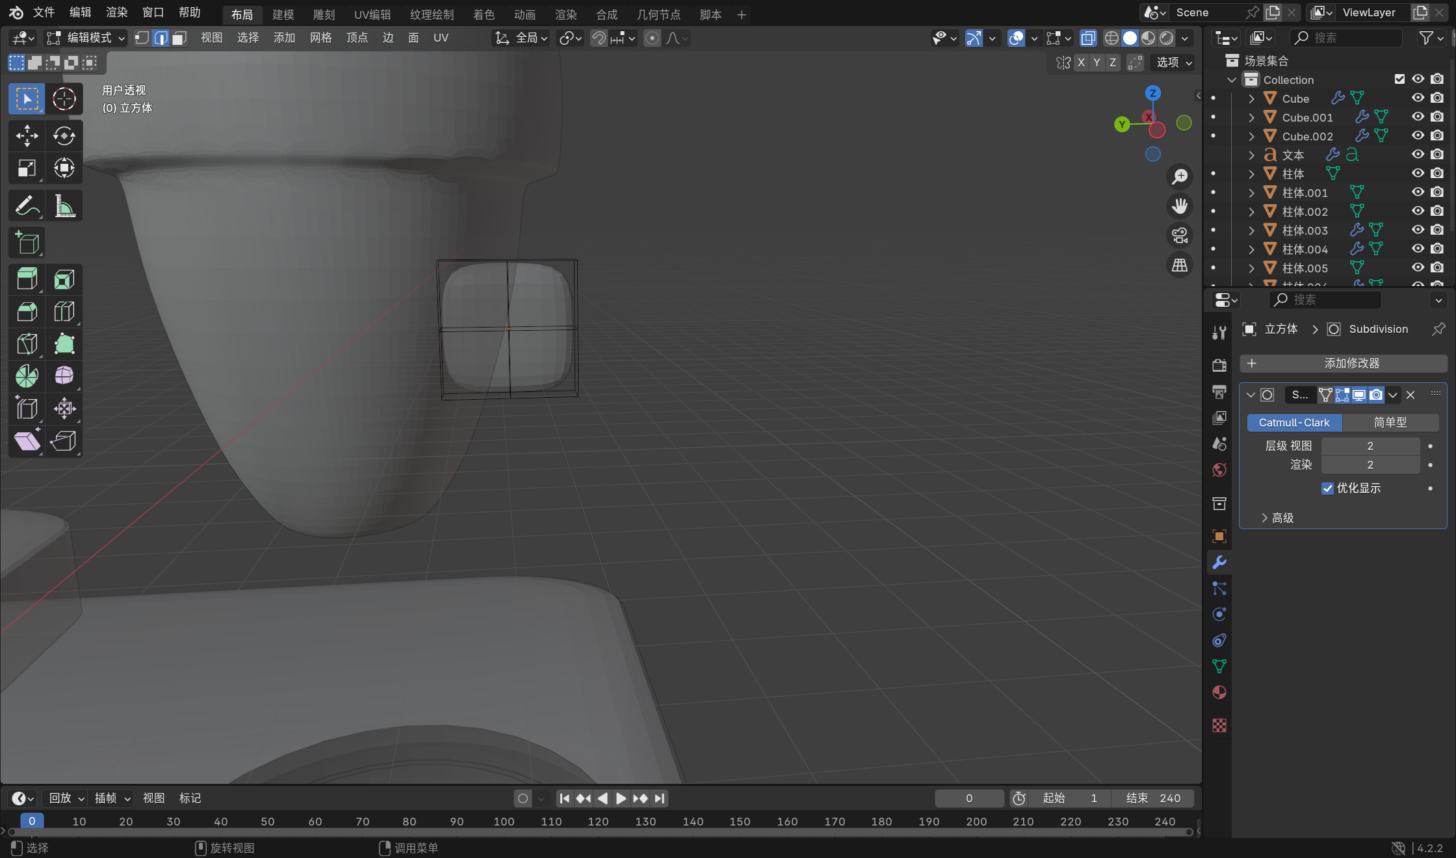This screenshot has height=858, width=1456.
Task: Toggle X-ray display in header
Action: [1088, 38]
